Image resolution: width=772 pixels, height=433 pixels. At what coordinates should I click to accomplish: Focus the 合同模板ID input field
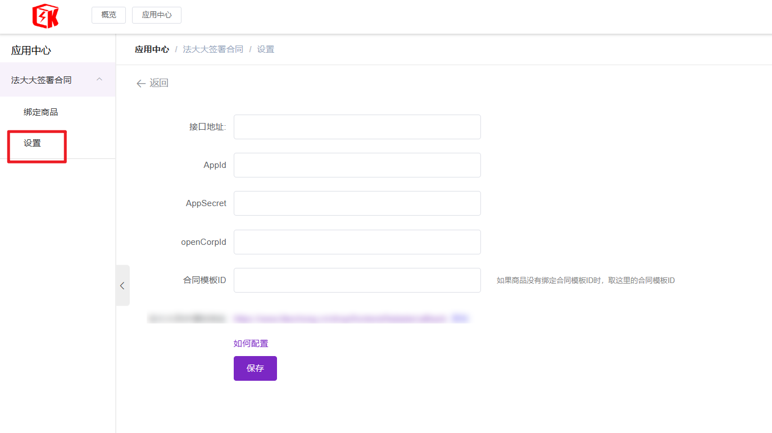357,280
